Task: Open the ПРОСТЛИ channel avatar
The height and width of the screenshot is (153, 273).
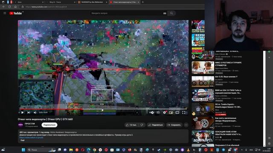Action: coord(20,125)
